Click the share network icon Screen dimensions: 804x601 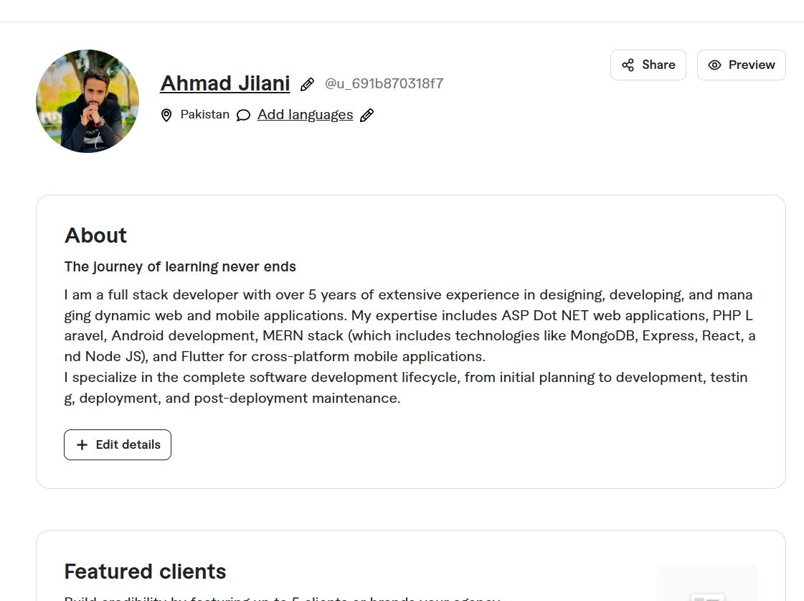(x=628, y=65)
